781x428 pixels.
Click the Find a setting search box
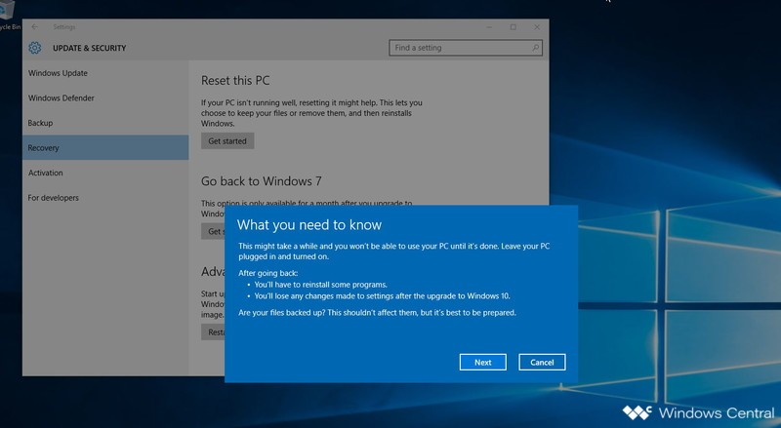[x=466, y=48]
